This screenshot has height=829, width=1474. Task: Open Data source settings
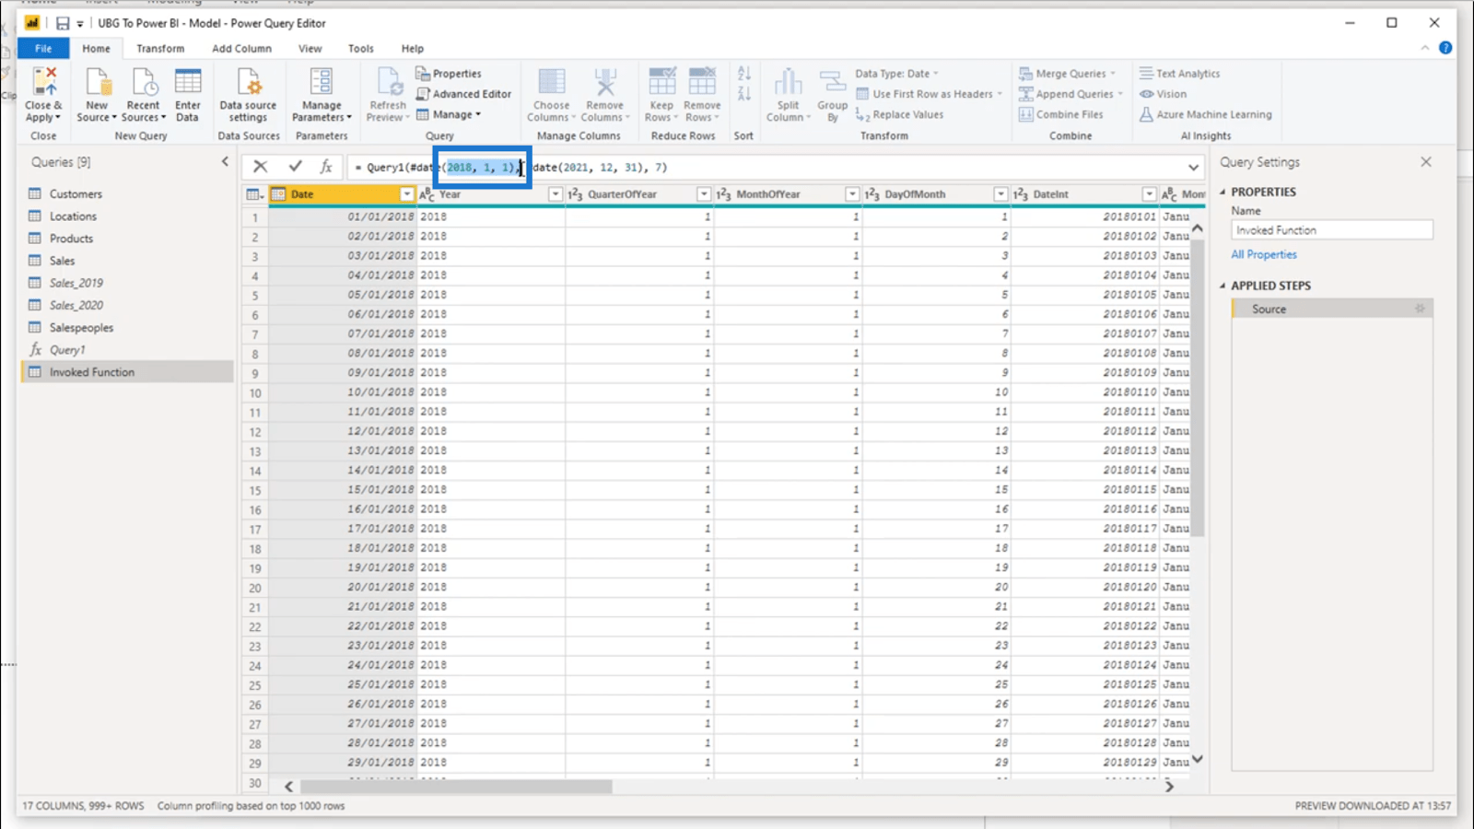coord(248,94)
